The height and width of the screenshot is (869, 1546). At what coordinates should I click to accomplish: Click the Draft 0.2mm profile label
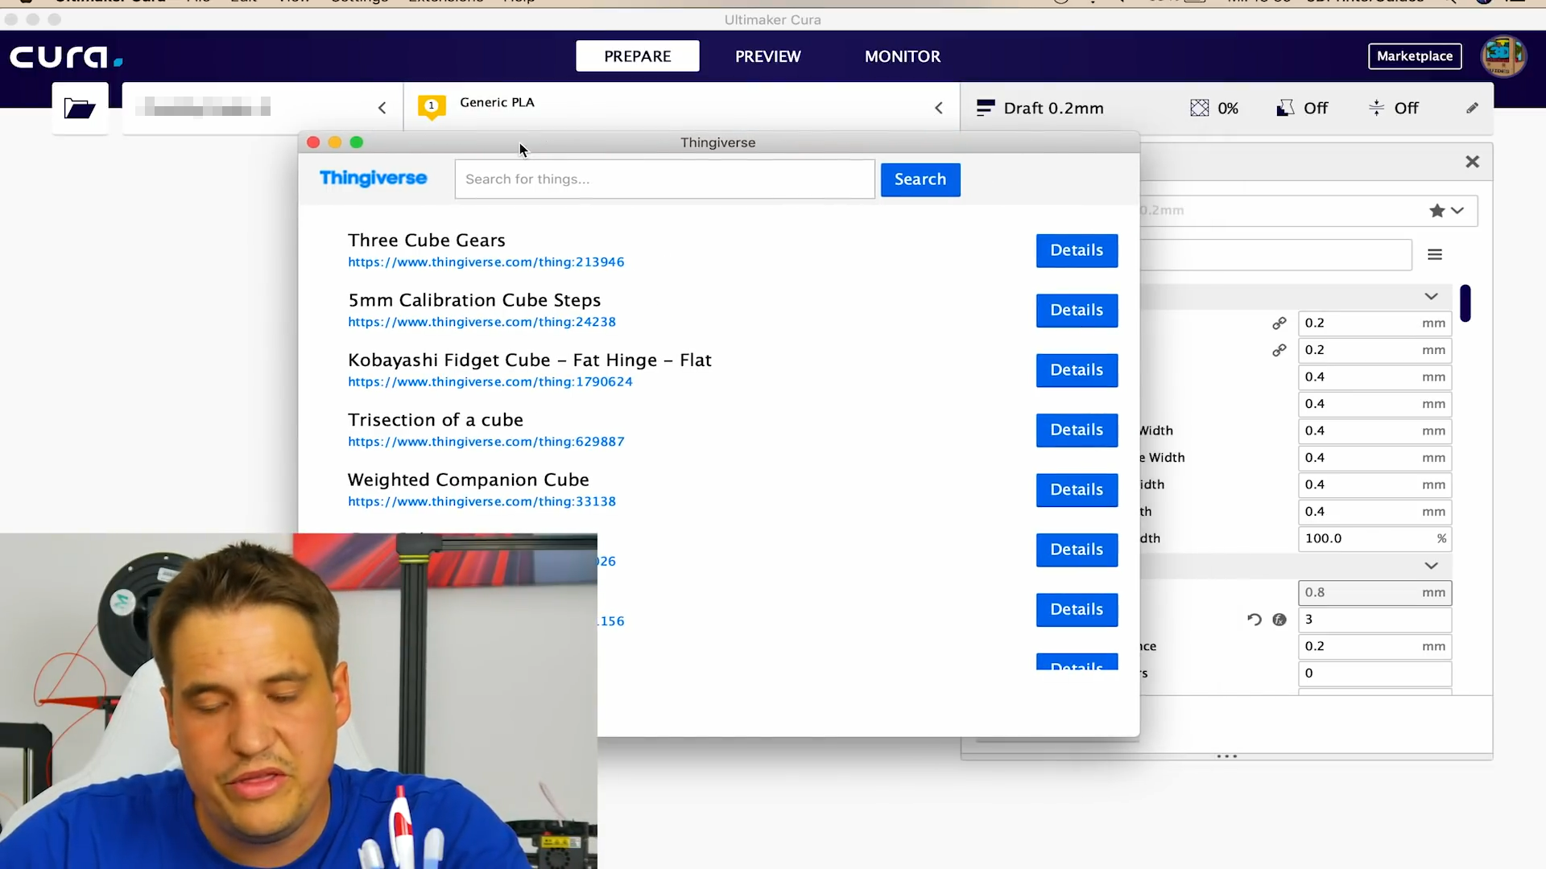point(1053,109)
